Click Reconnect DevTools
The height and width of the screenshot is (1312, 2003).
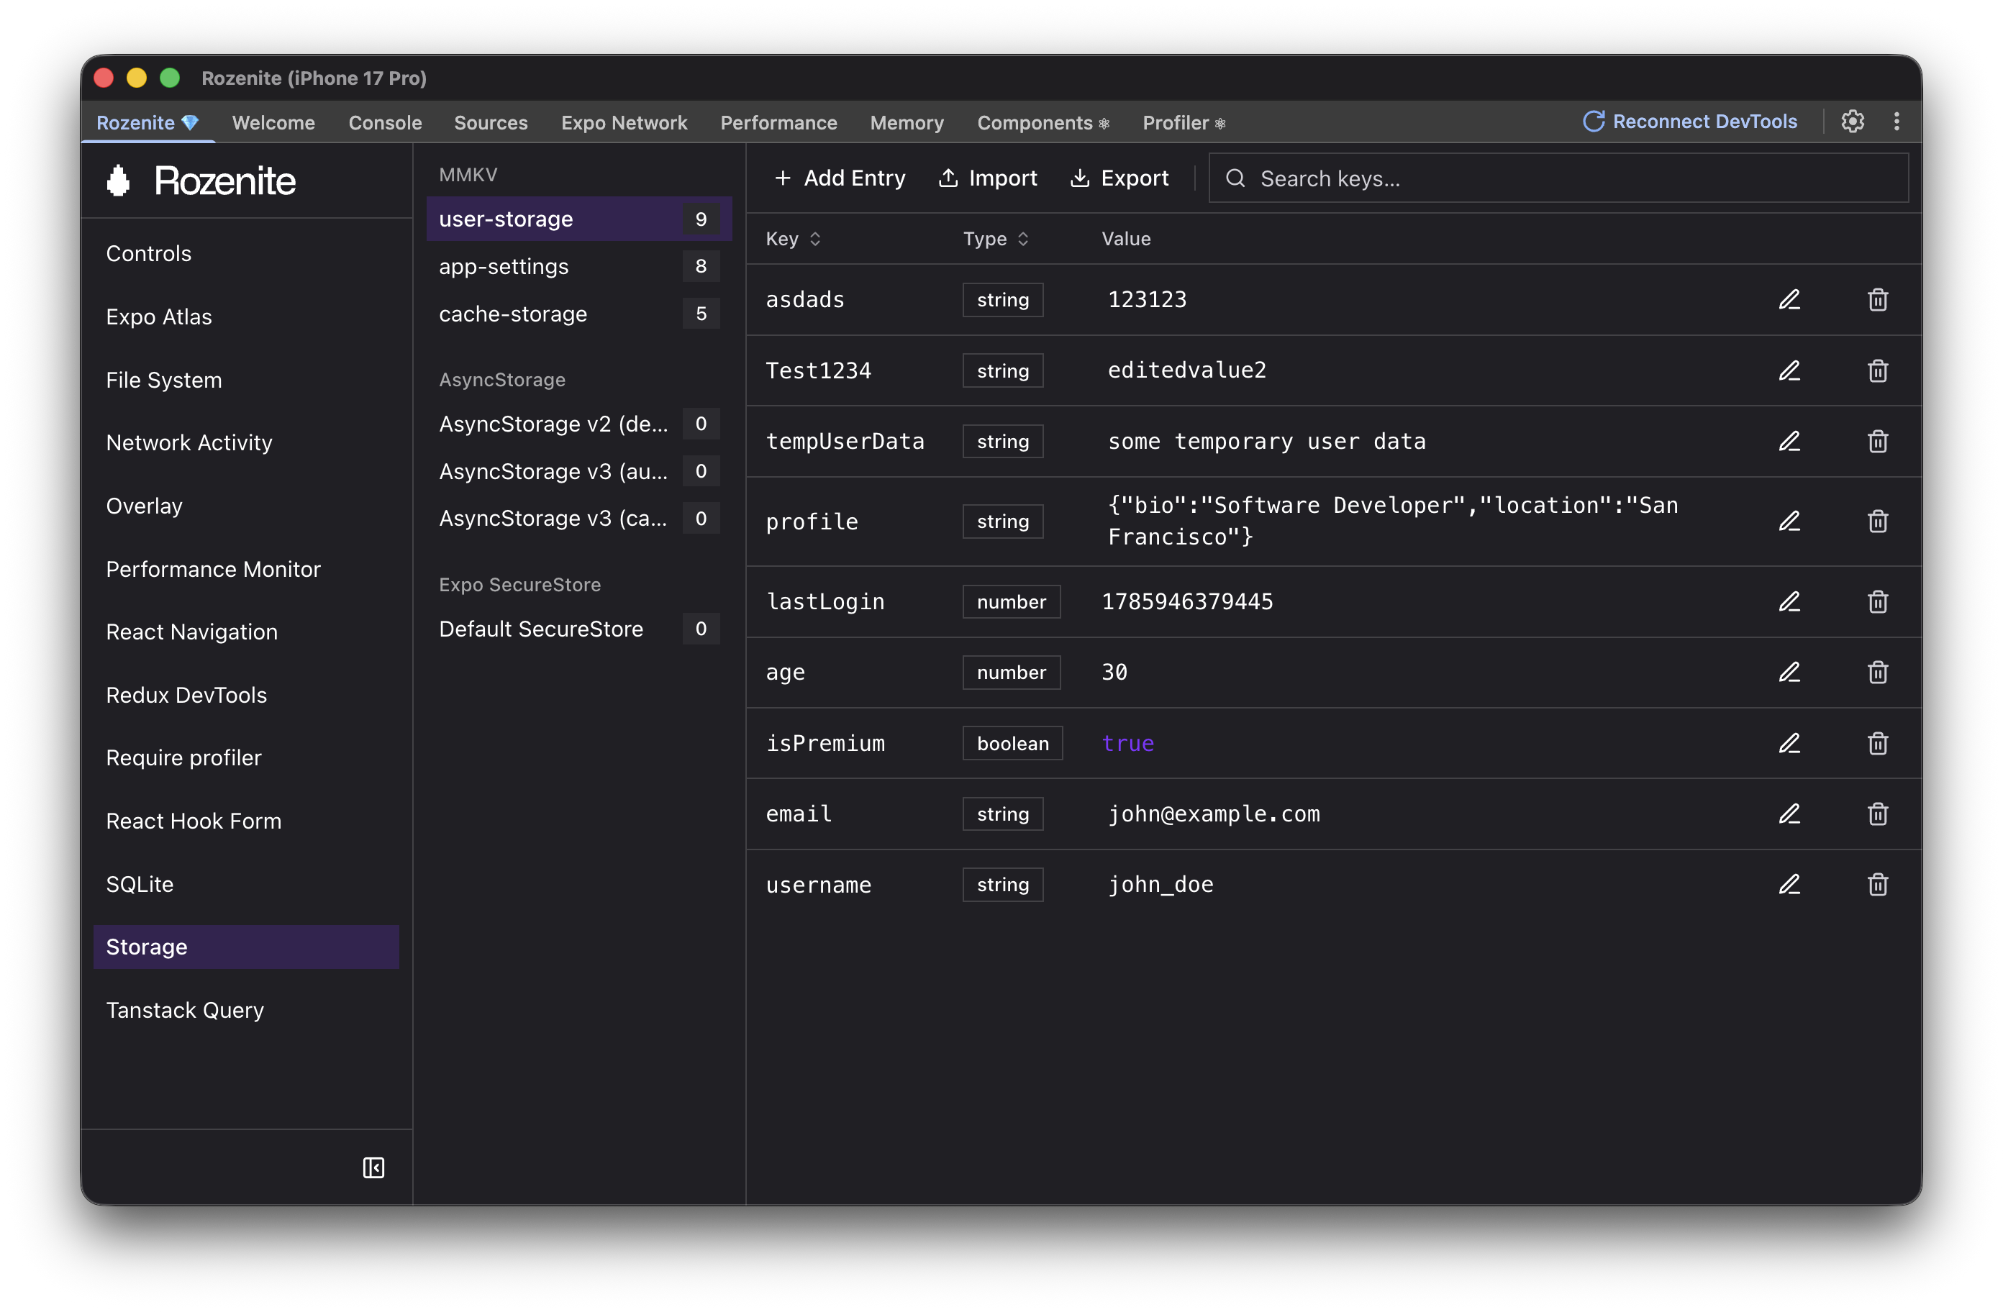coord(1689,121)
